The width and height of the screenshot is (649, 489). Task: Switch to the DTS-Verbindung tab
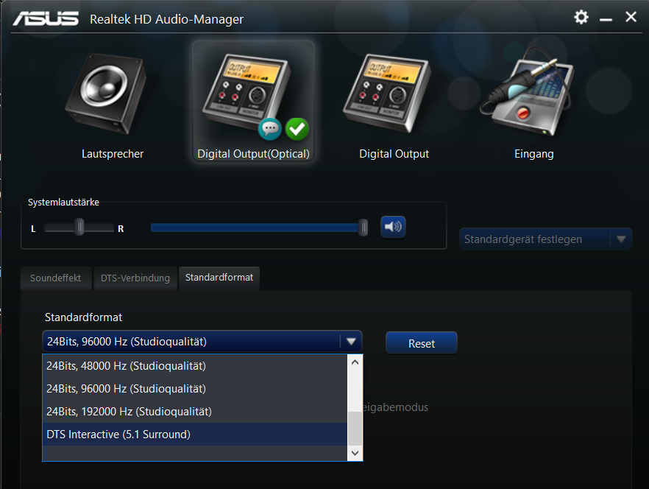pos(135,278)
